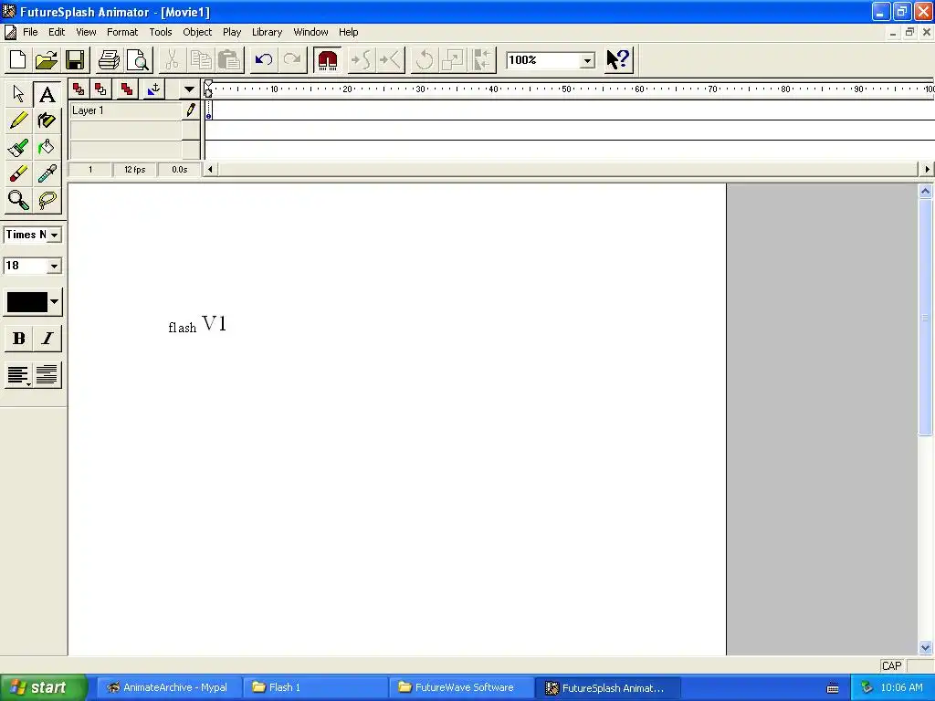Click the Rotate icon
The image size is (935, 701).
(425, 59)
